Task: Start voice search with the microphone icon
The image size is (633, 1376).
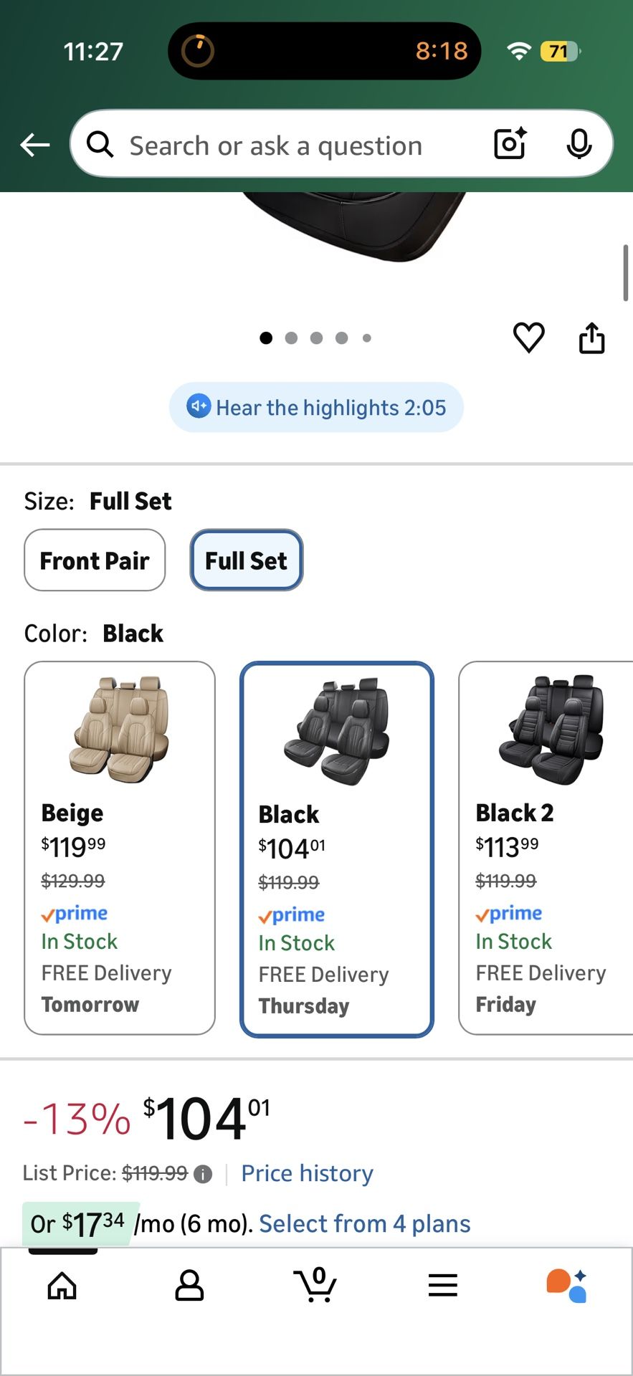Action: pyautogui.click(x=579, y=144)
